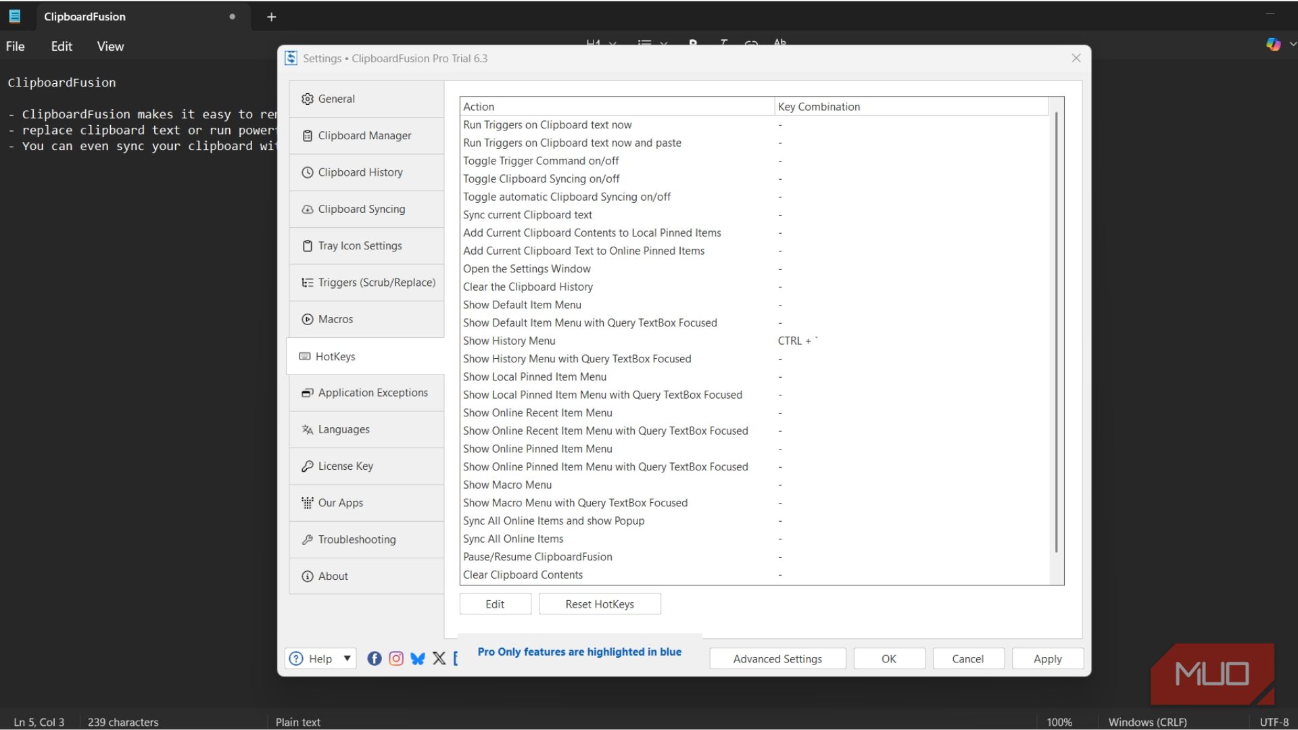Viewport: 1298px width, 730px height.
Task: Click the Reset HotKeys button
Action: 600,604
